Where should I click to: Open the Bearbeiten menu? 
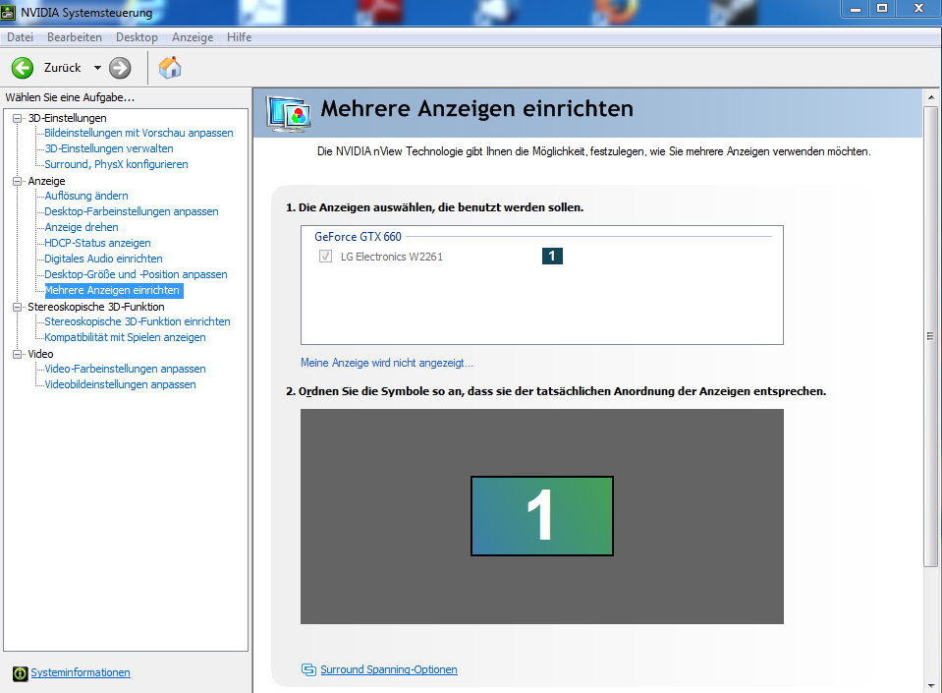coord(75,37)
